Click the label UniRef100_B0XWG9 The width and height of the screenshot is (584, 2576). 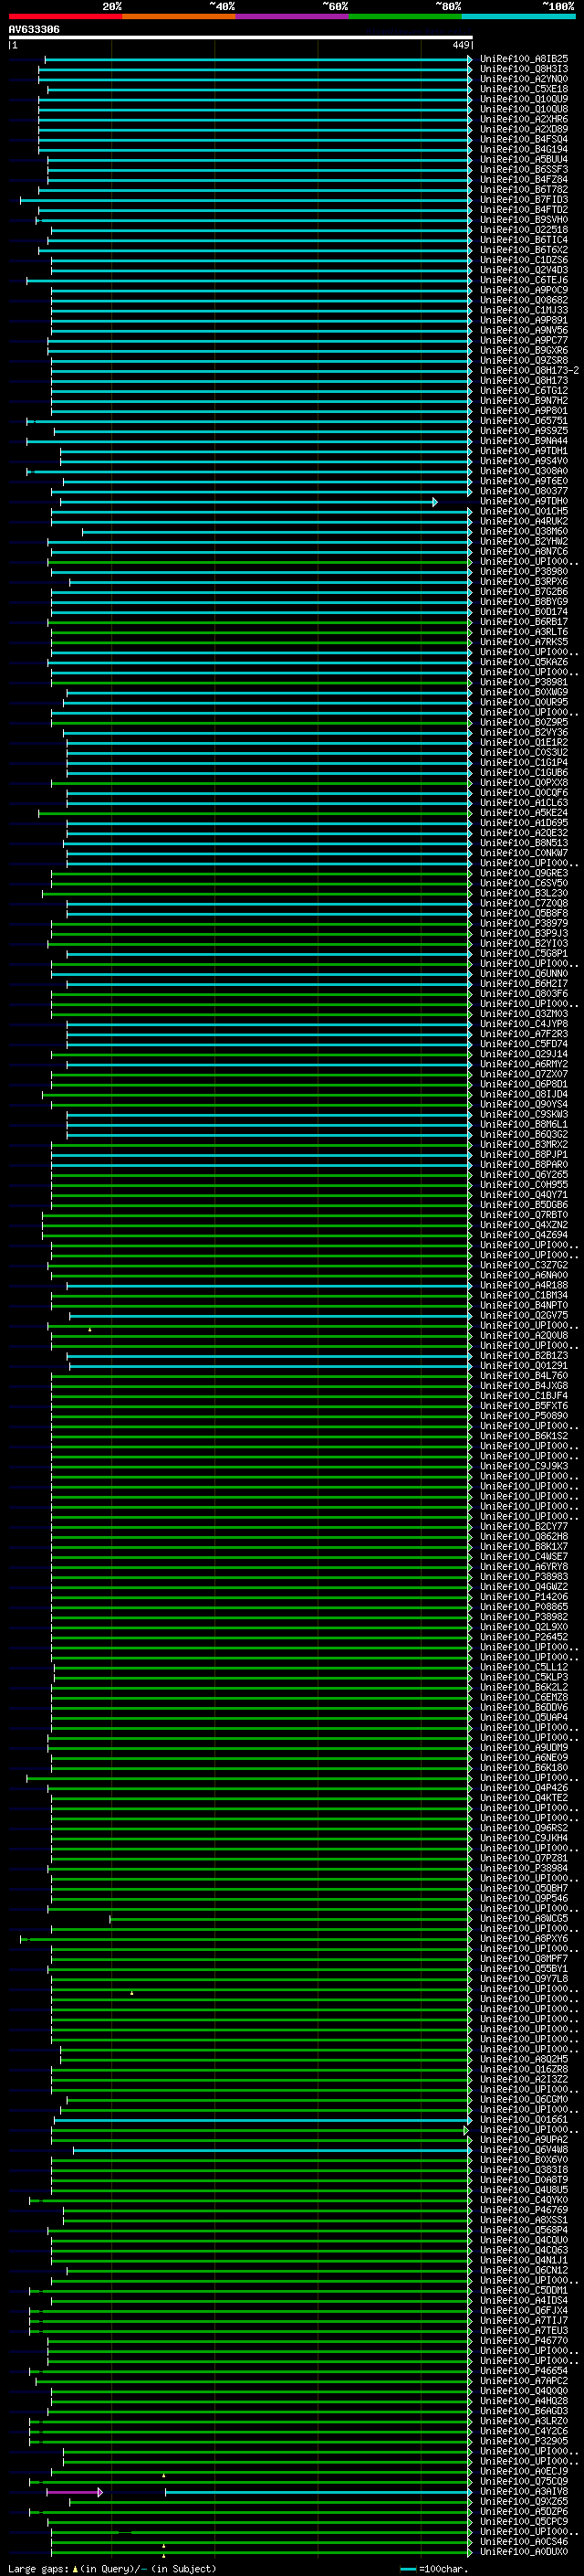[x=524, y=692]
